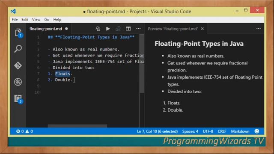Image resolution: width=274 pixels, height=154 pixels.
Task: Open the File menu
Action: tap(15, 20)
